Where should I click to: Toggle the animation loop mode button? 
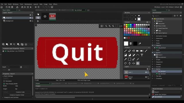(38, 18)
